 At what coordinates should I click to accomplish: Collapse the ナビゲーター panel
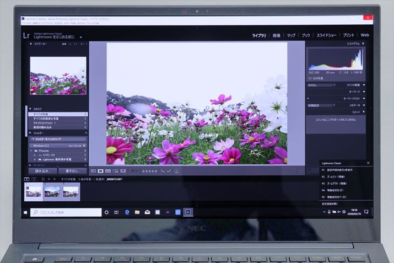coord(31,44)
